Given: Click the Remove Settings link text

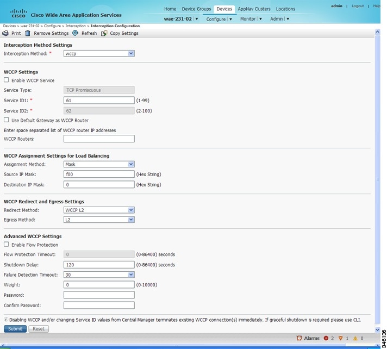Looking at the screenshot, I should coord(51,33).
